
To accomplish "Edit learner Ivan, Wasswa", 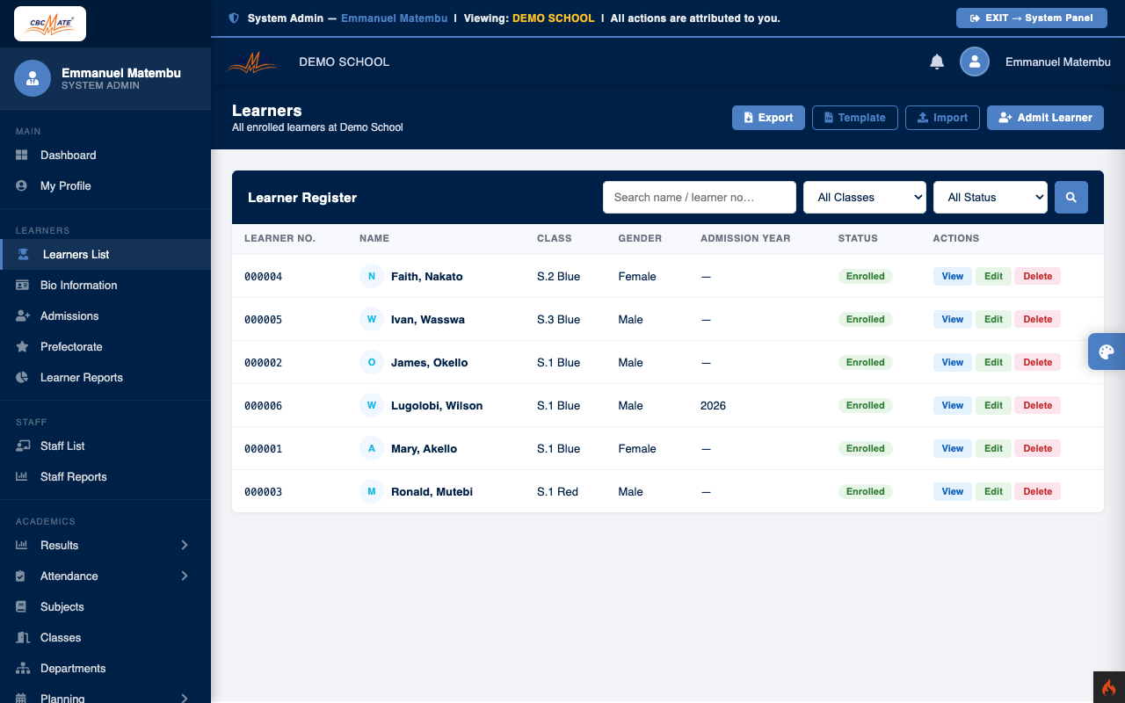I will click(993, 319).
